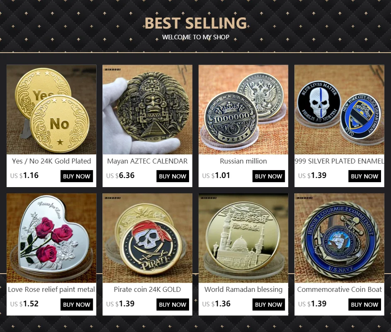Click BUY NOW for World Ramadan blessing coin
Screen dimensions: 391x332
tap(269, 304)
